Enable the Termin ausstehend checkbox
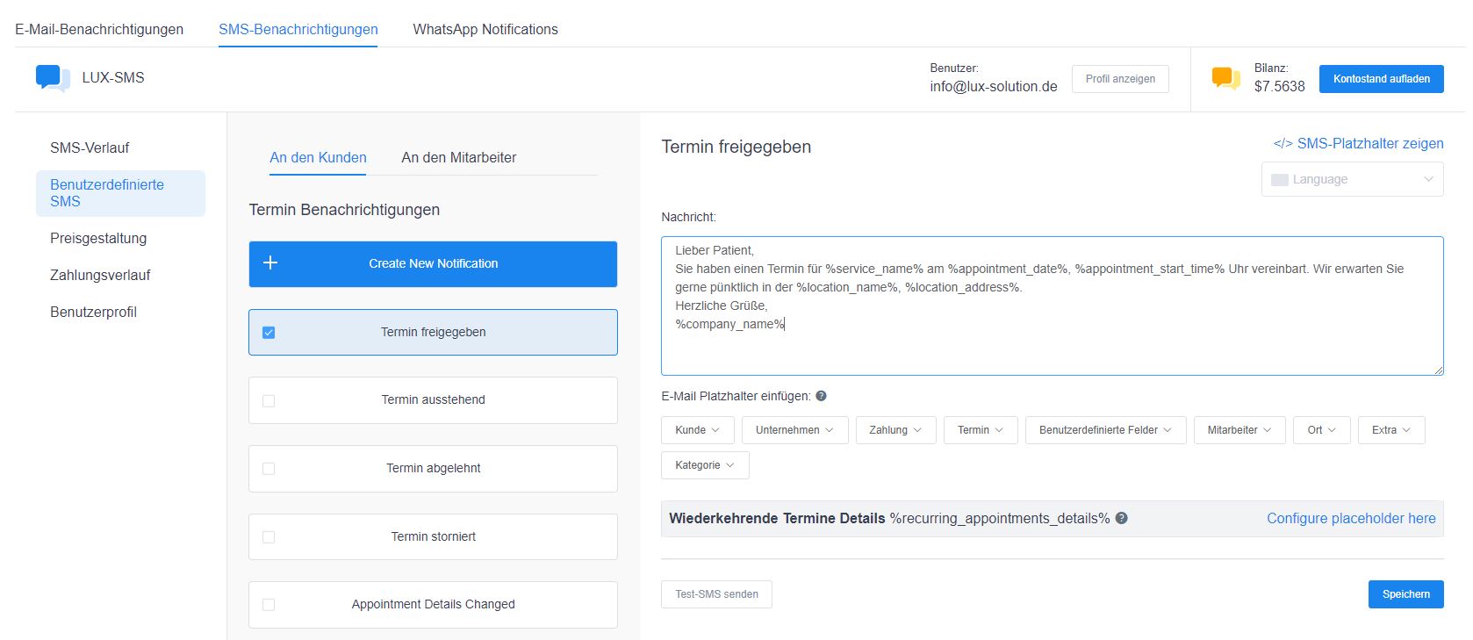 click(x=269, y=400)
